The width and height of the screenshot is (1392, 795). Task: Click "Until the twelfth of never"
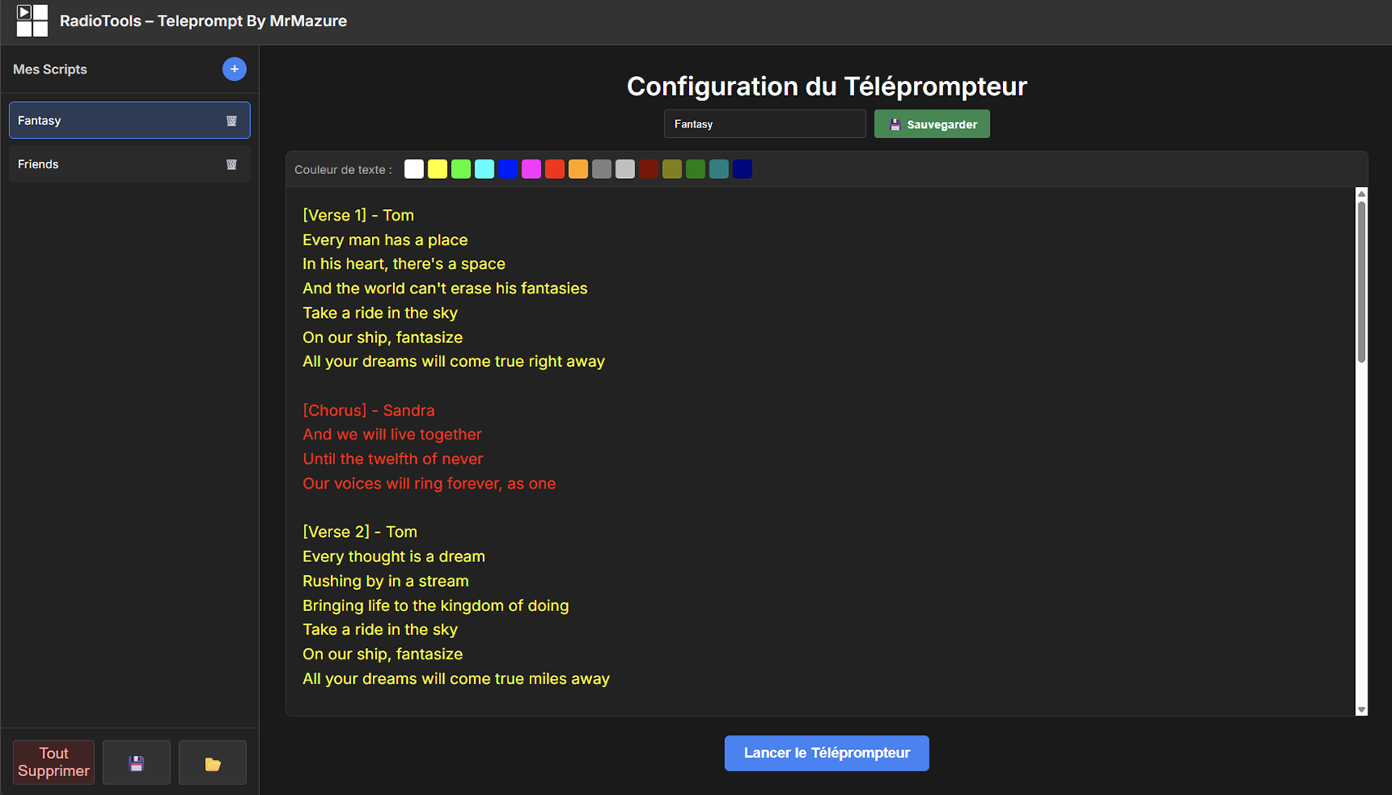click(392, 458)
